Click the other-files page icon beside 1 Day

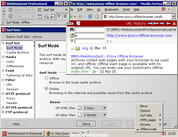pyautogui.click(x=10, y=16)
